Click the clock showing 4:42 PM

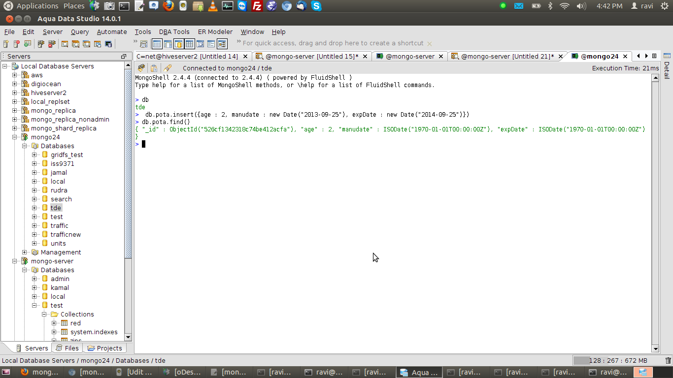click(x=609, y=6)
